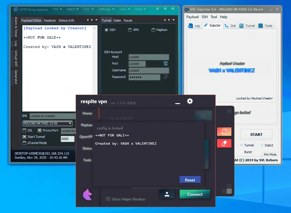Viewport: 291px width, 213px height.
Task: Switch to the Status Info tab
Action: 66,20
